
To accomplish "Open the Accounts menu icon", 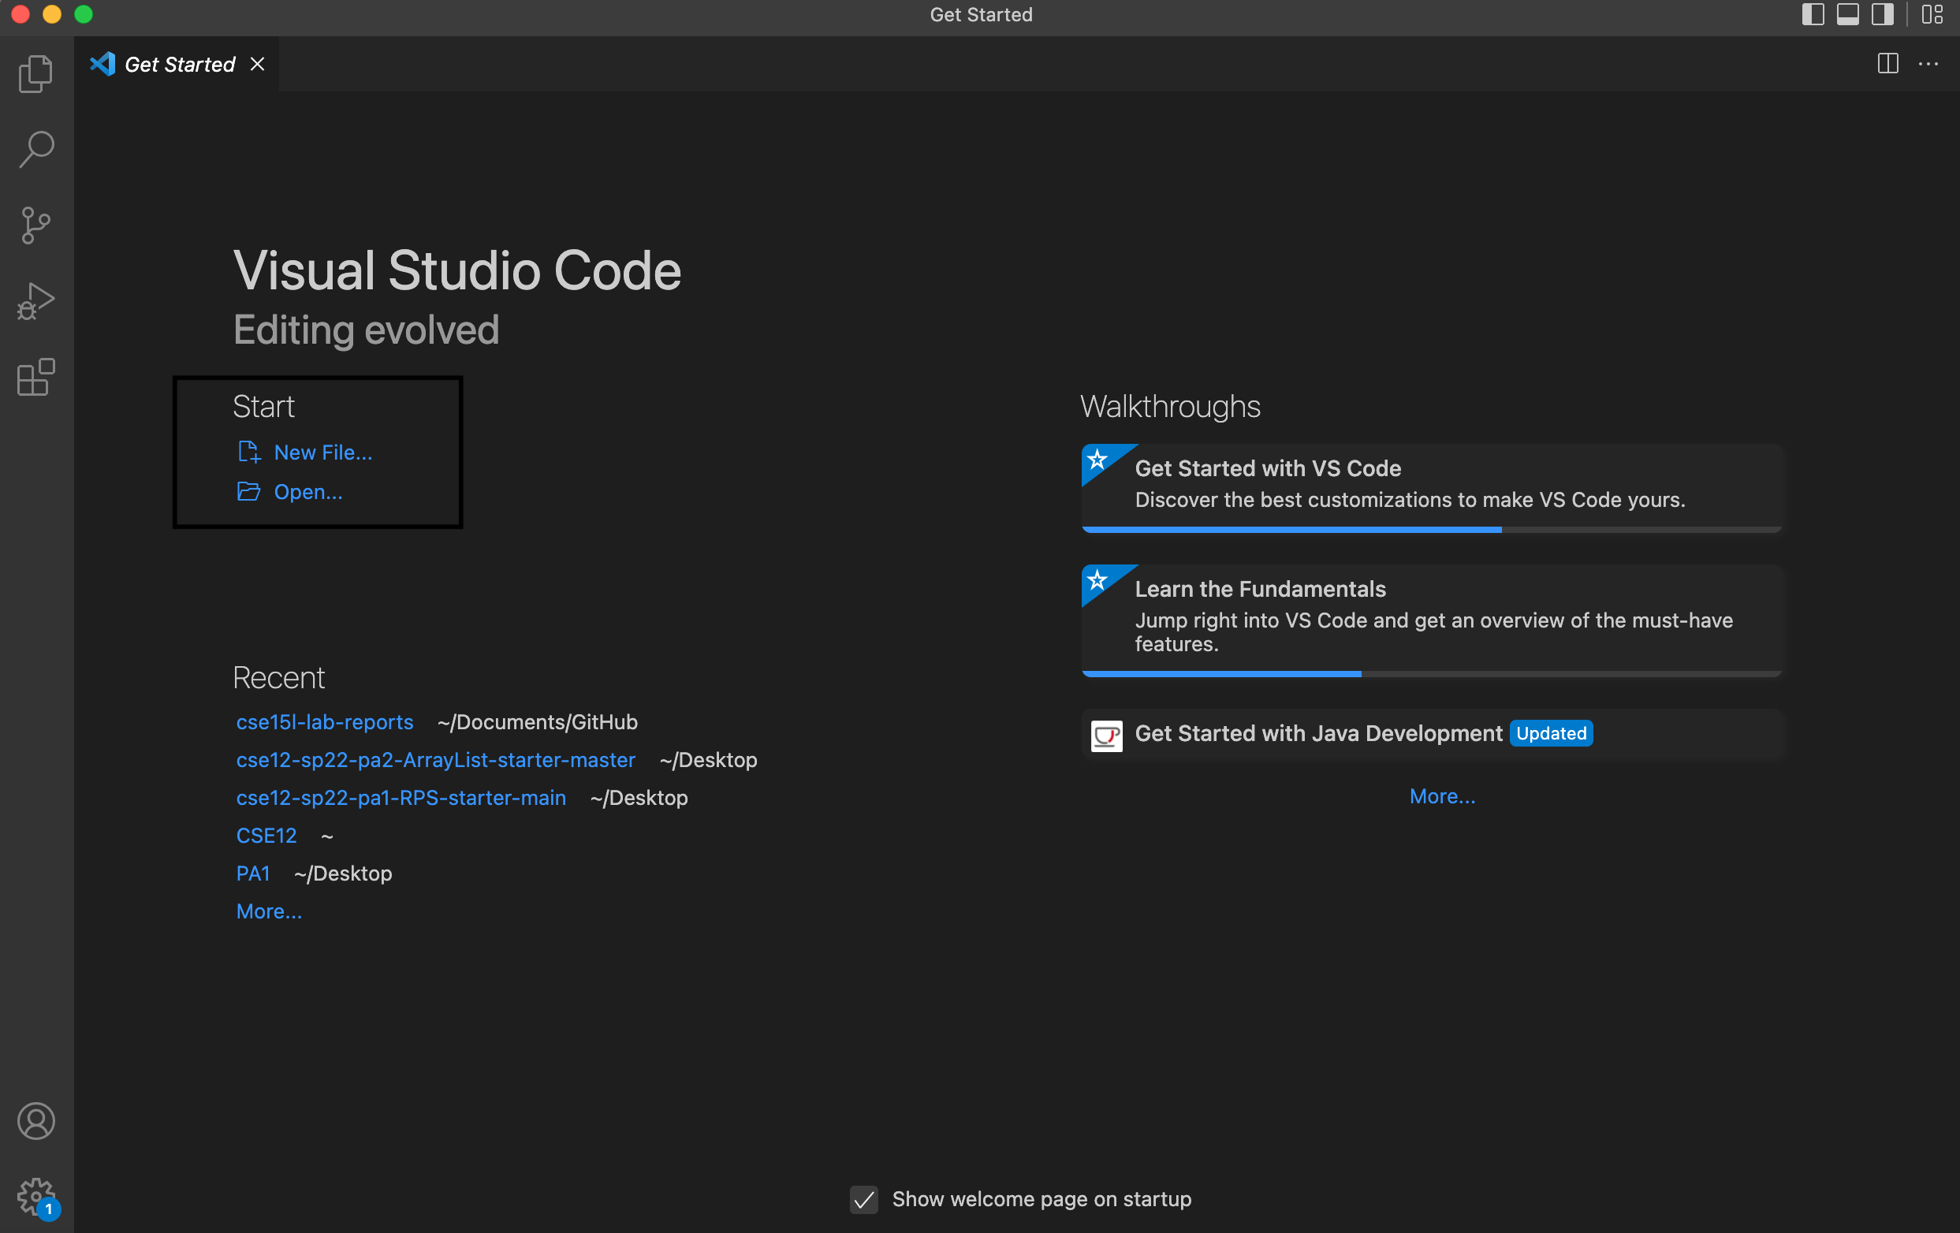I will pyautogui.click(x=35, y=1121).
